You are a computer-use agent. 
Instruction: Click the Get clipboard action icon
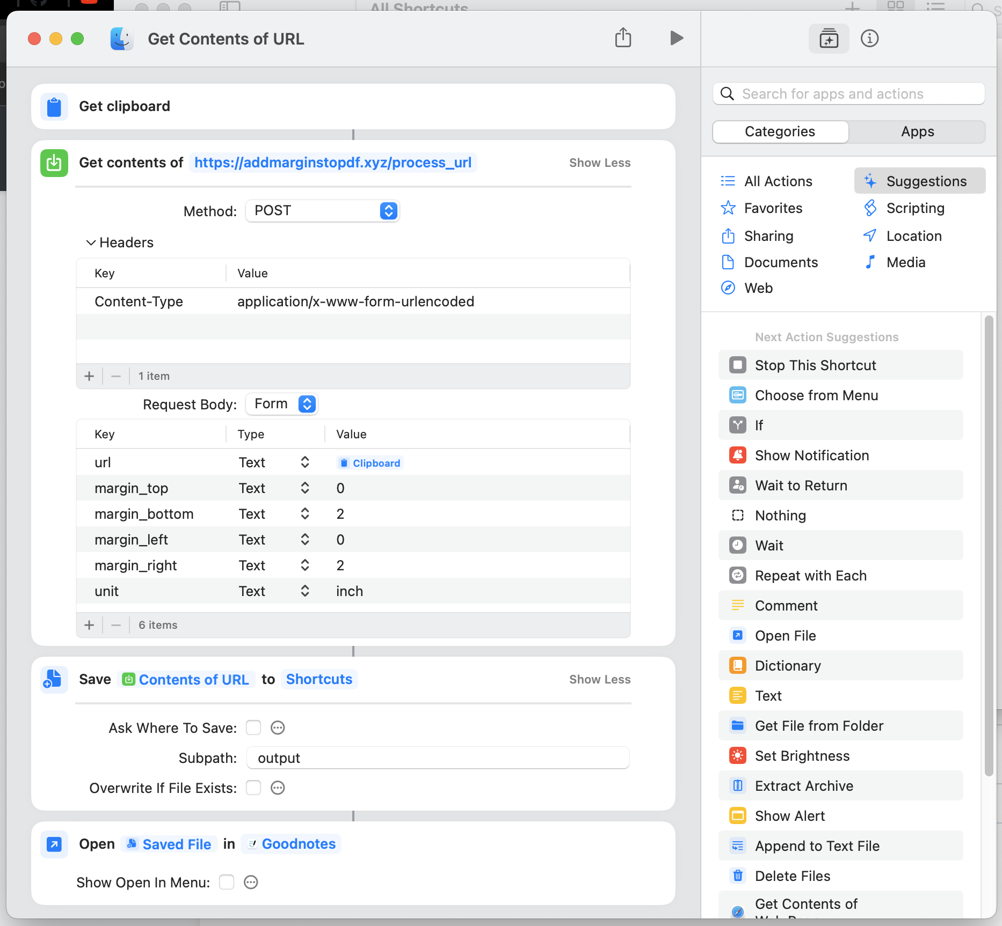pos(54,106)
